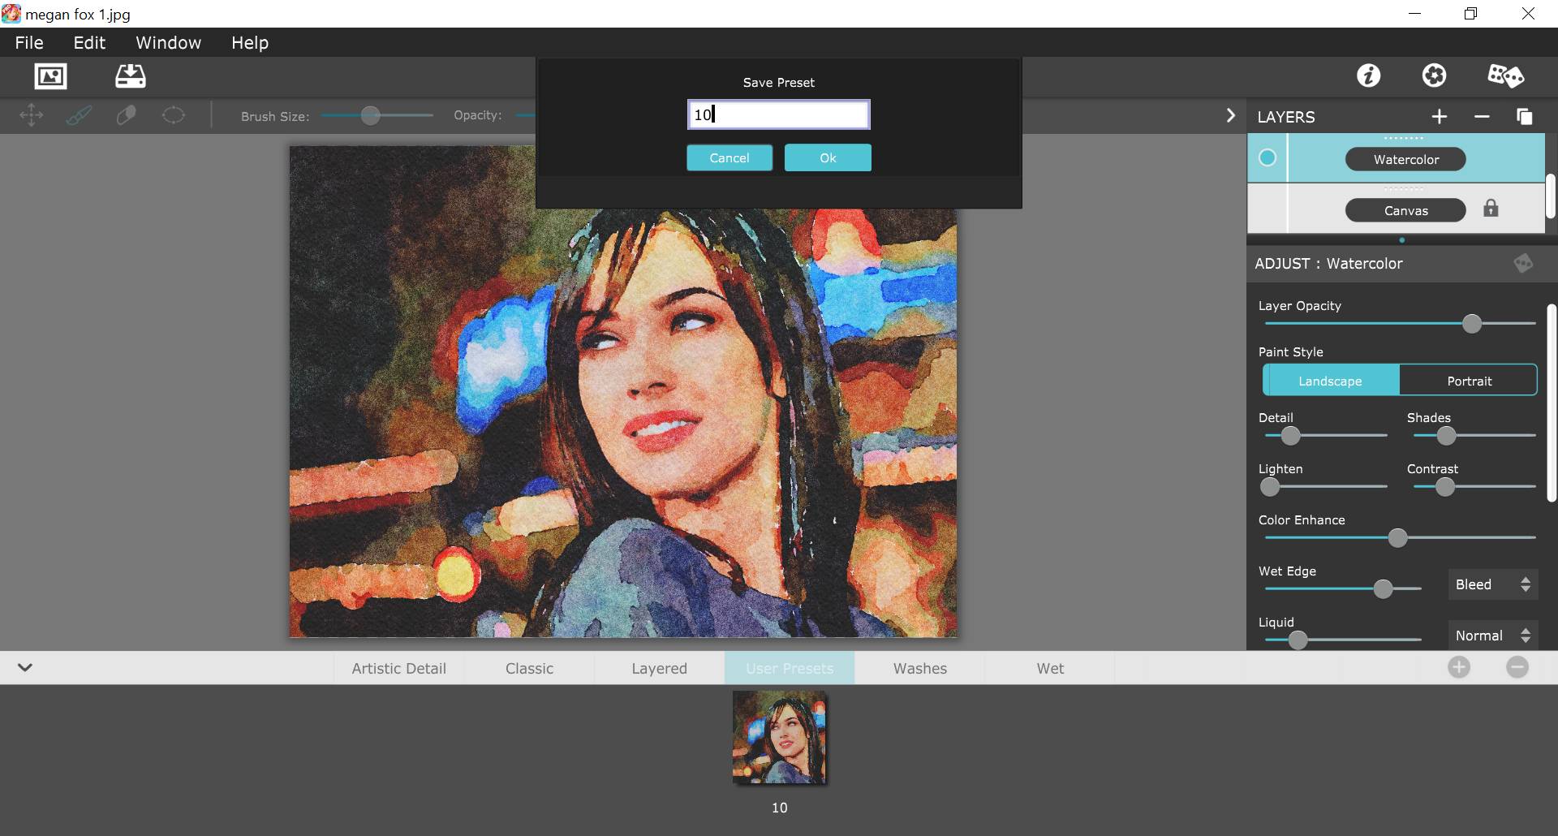Click the "LAYERS" panel heading

[1286, 117]
